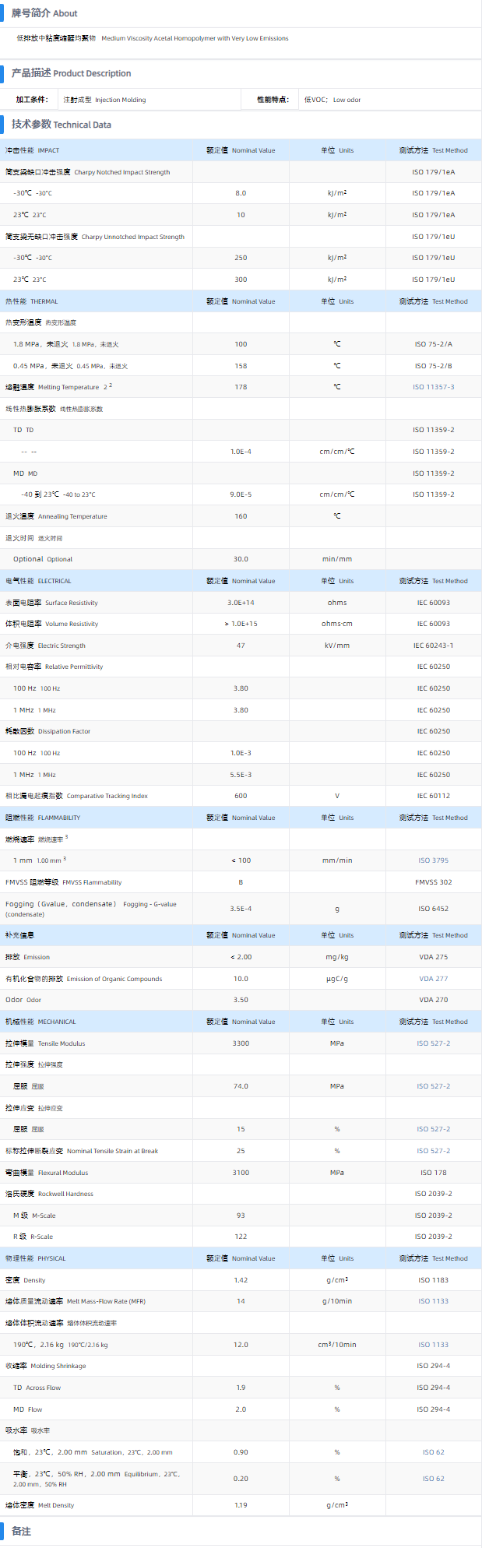
Task: Click the IMPACT table header row label
Action: coord(32,150)
